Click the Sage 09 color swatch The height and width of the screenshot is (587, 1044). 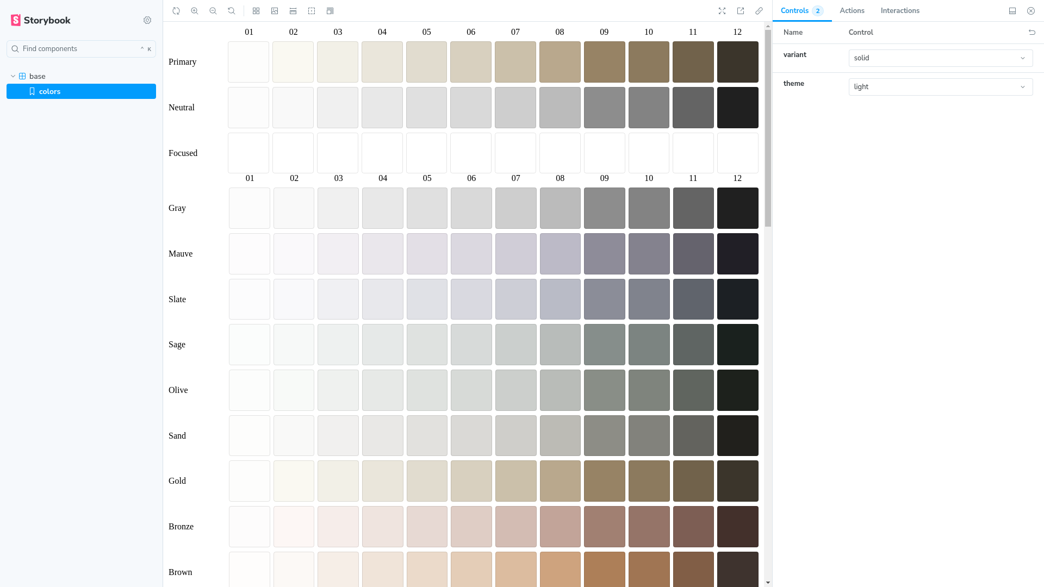coord(605,345)
